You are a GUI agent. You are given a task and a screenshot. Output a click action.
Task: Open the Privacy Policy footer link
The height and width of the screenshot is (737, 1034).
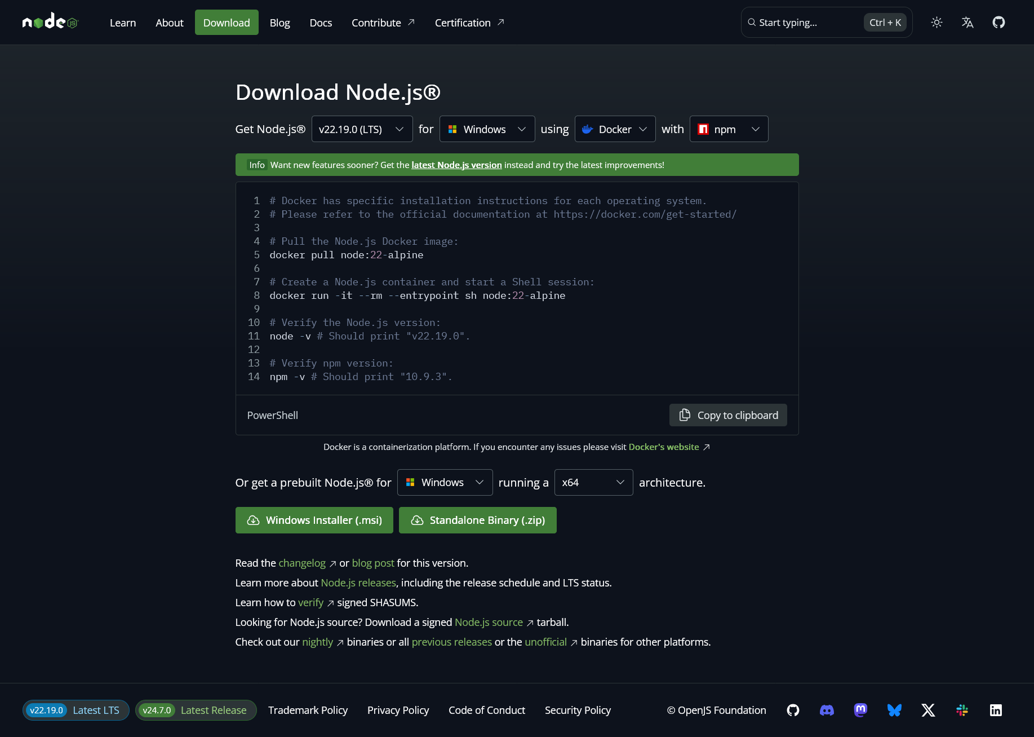398,710
